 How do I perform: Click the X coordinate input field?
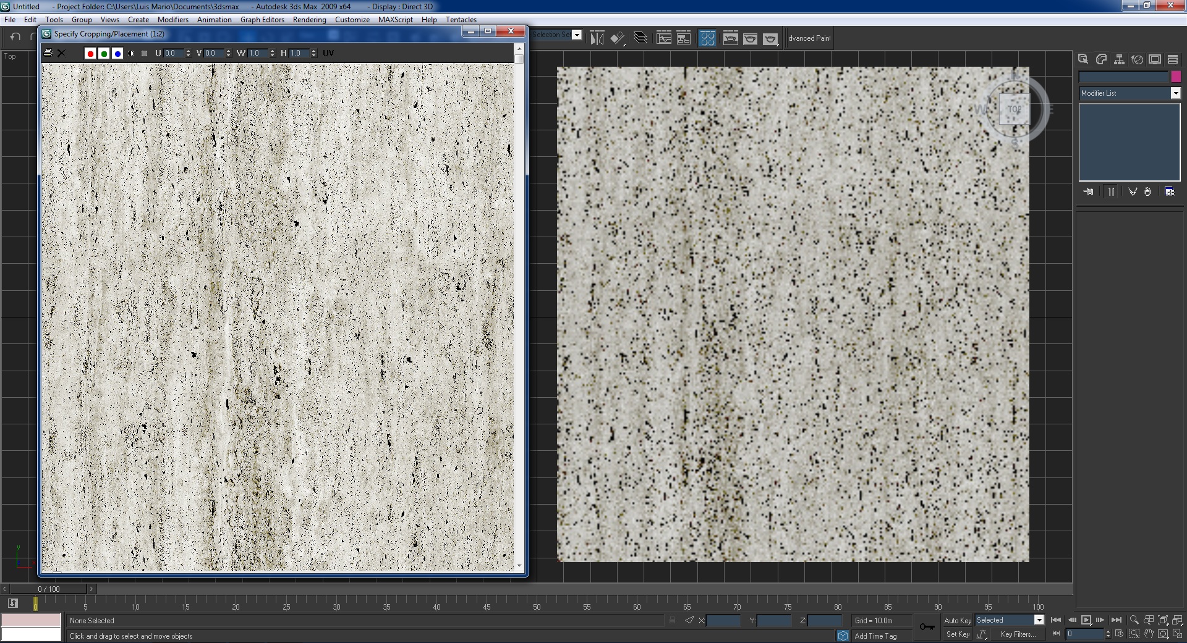click(723, 620)
